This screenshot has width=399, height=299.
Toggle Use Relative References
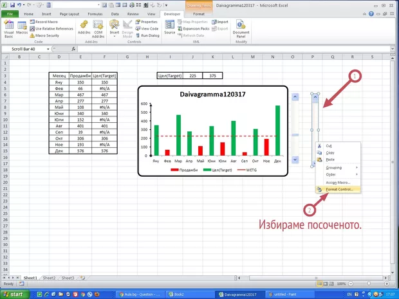[x=51, y=29]
